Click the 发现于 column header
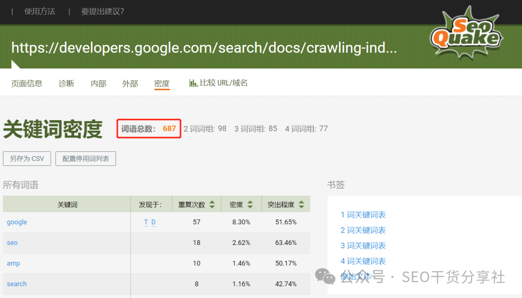Image resolution: width=522 pixels, height=298 pixels. [150, 204]
